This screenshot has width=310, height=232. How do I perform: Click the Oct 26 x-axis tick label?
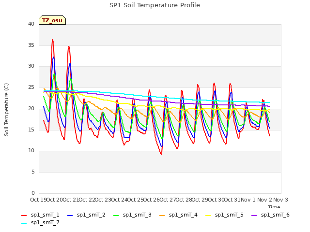pyautogui.click(x=151, y=200)
